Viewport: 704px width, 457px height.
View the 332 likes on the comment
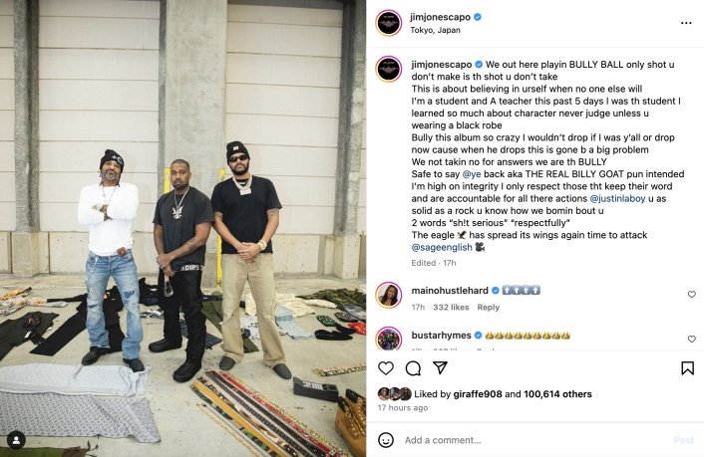[x=451, y=308]
